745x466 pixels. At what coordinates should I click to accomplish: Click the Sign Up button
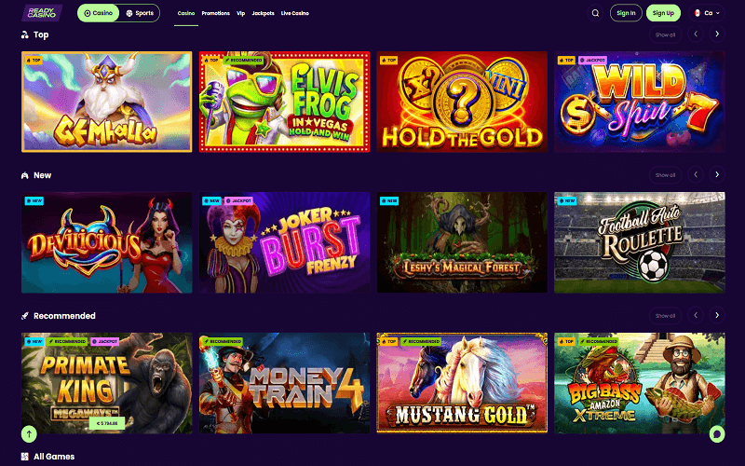[663, 13]
